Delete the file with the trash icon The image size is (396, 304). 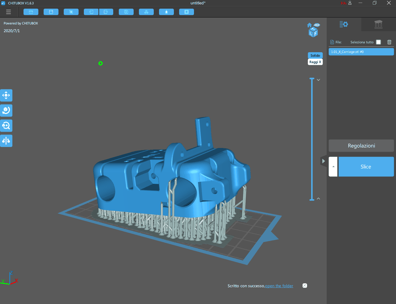click(x=389, y=42)
